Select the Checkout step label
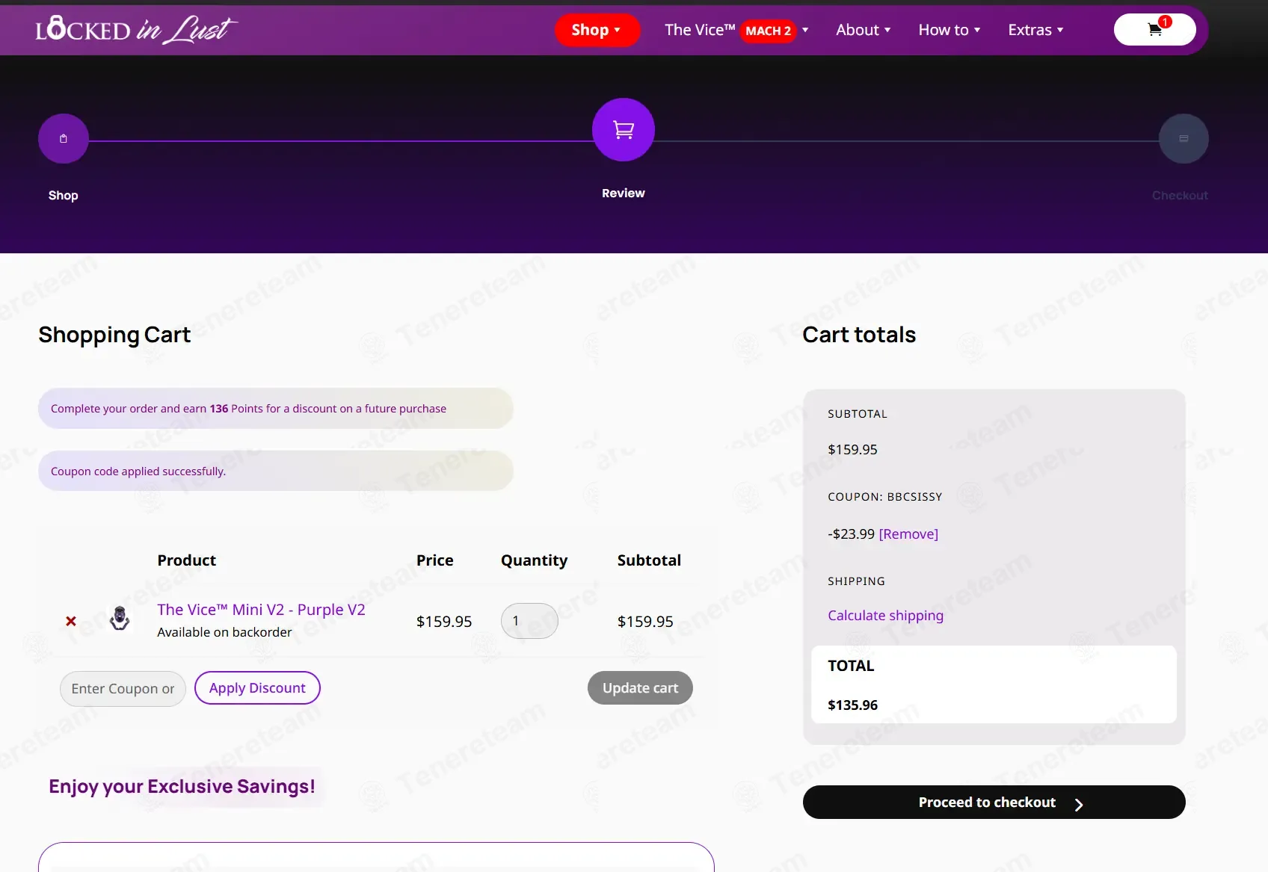Image resolution: width=1268 pixels, height=872 pixels. coord(1180,195)
